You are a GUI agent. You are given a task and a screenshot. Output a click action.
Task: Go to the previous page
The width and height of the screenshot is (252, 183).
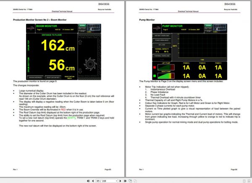pyautogui.click(x=93, y=181)
